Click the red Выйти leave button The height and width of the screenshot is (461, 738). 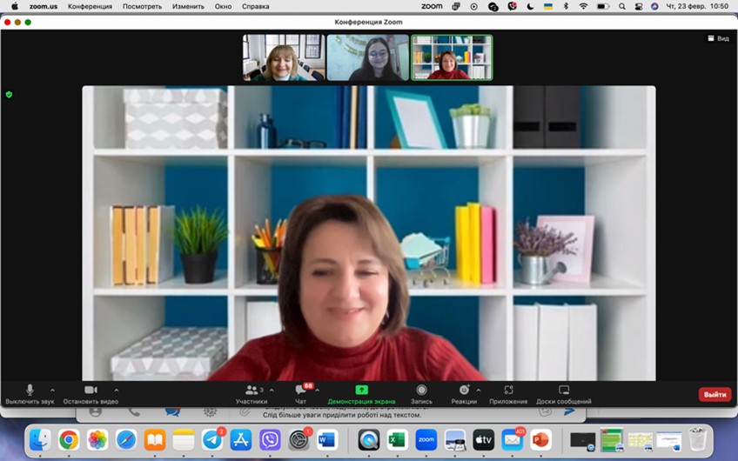point(715,394)
